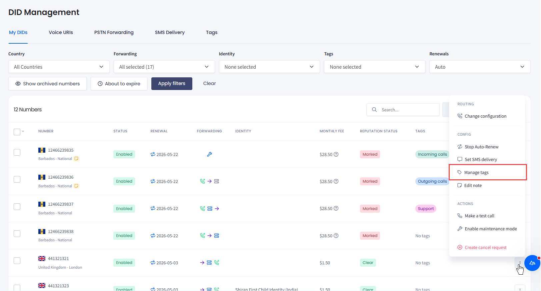Click the Marked reputation badge for 12466239835
This screenshot has width=541, height=291.
tap(370, 154)
